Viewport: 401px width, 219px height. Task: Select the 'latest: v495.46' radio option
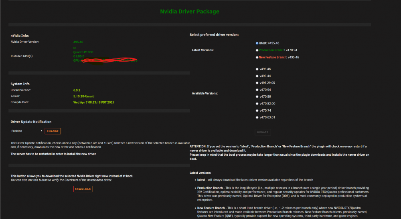pyautogui.click(x=257, y=43)
